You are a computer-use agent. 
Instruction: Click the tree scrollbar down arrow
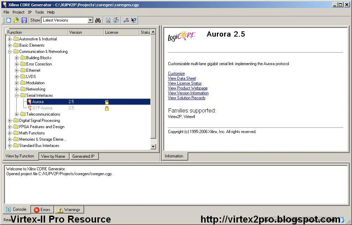pos(153,147)
